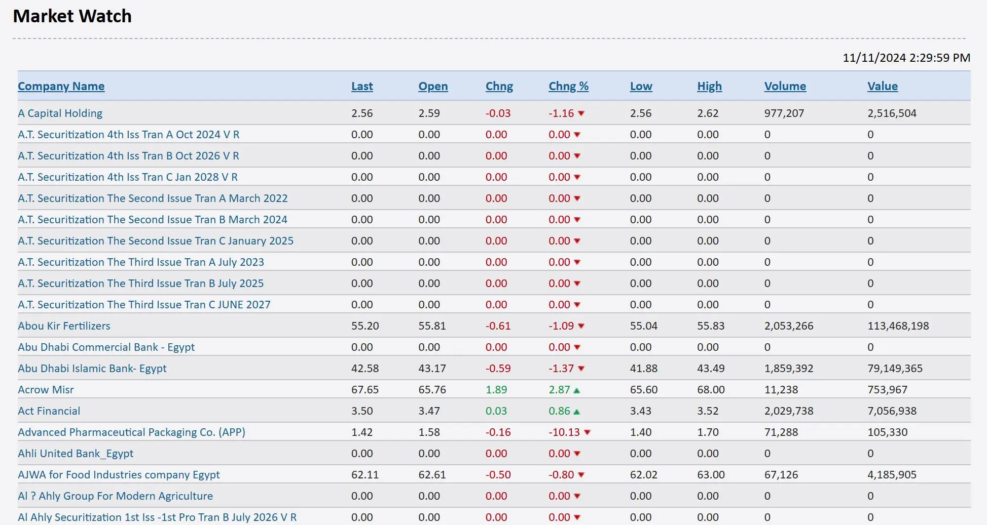Open A Capital Holding company page

[x=60, y=113]
